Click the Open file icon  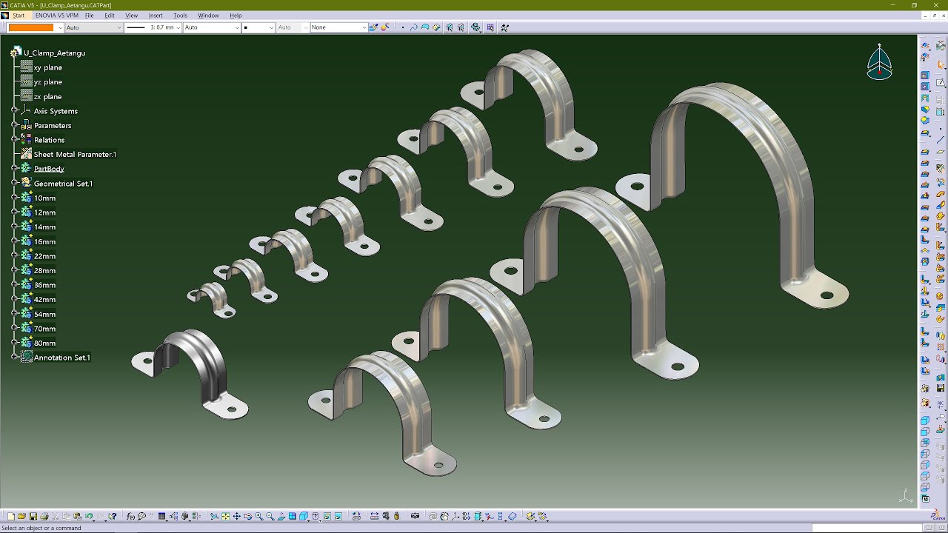point(21,516)
